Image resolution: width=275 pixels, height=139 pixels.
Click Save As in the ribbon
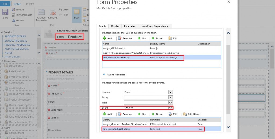(18, 10)
